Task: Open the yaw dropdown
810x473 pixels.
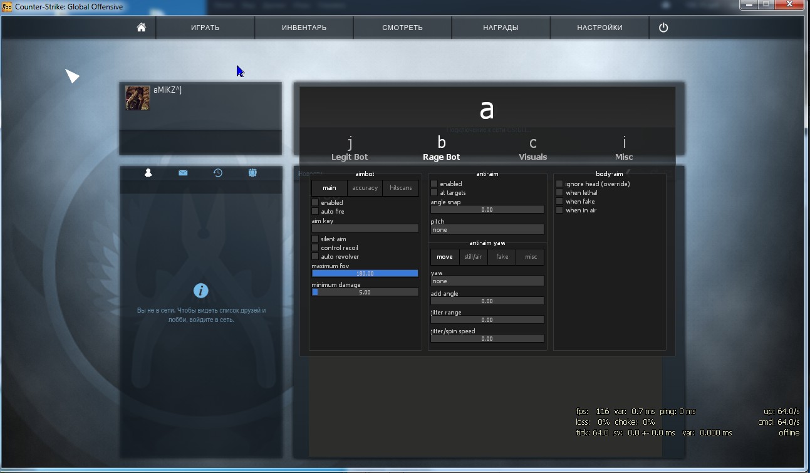Action: tap(487, 281)
